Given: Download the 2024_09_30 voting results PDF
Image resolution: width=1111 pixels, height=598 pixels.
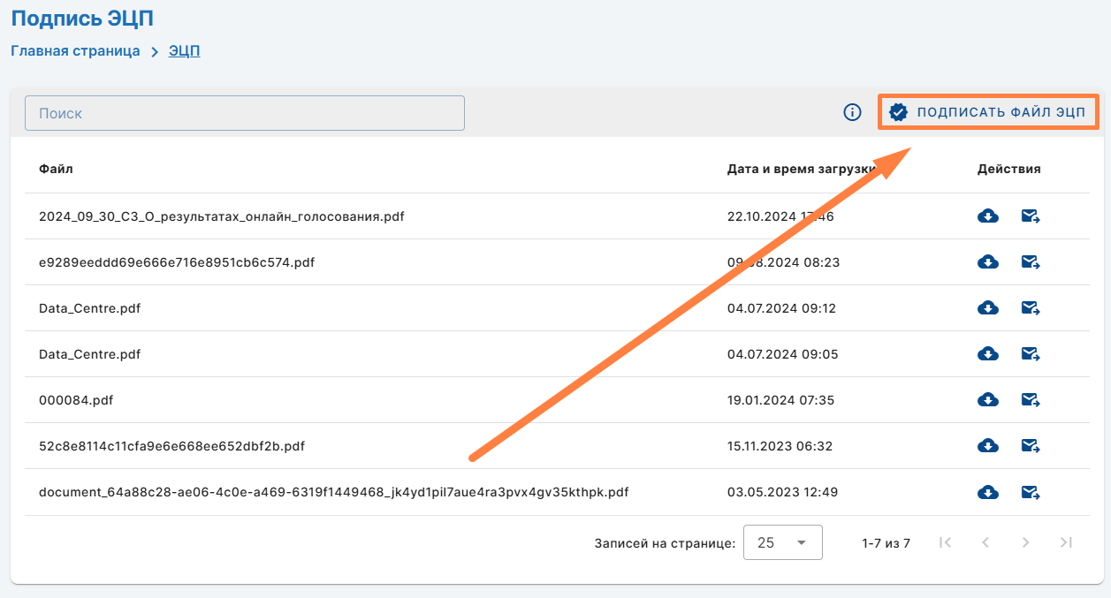Looking at the screenshot, I should pos(987,216).
